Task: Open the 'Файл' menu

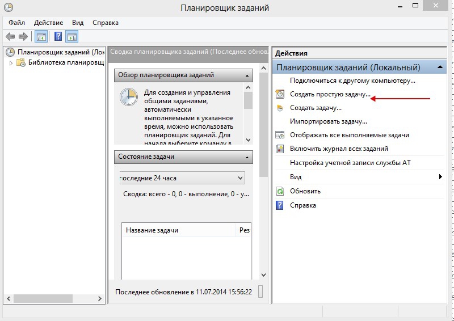Action: pos(17,23)
